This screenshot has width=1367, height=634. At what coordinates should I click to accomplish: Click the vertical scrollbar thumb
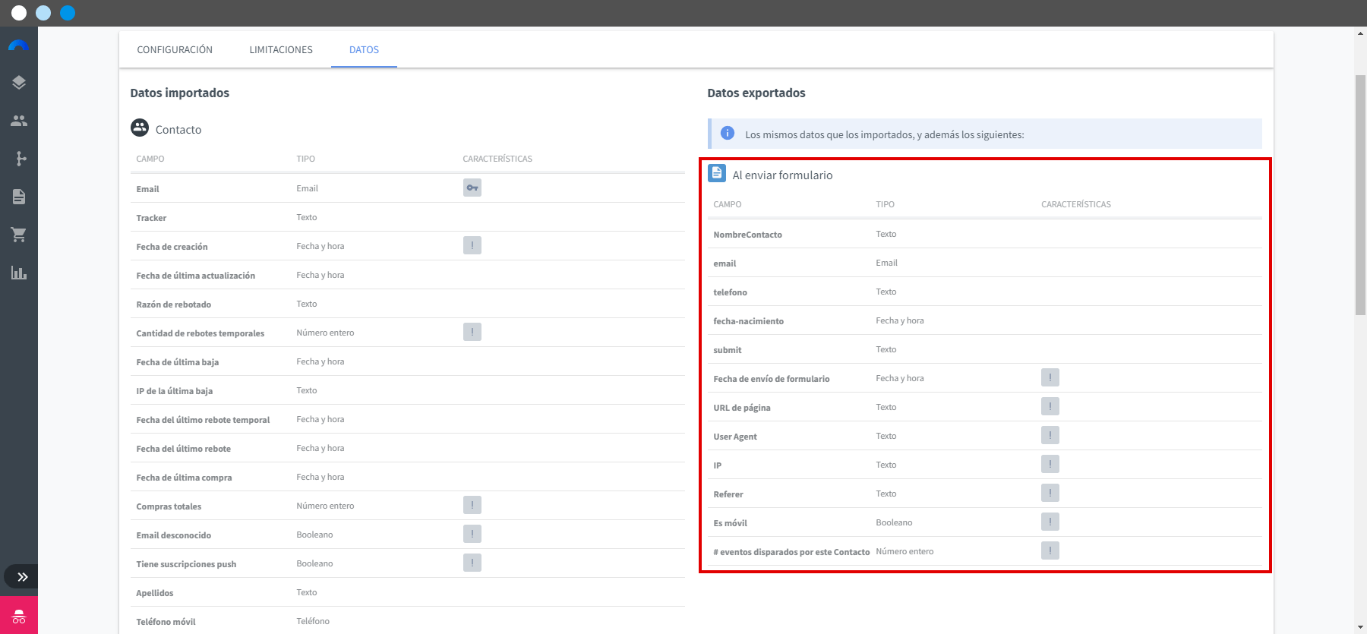pyautogui.click(x=1360, y=195)
